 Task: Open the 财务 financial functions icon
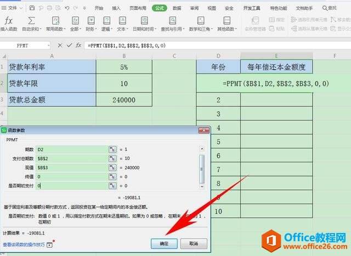tap(91, 21)
